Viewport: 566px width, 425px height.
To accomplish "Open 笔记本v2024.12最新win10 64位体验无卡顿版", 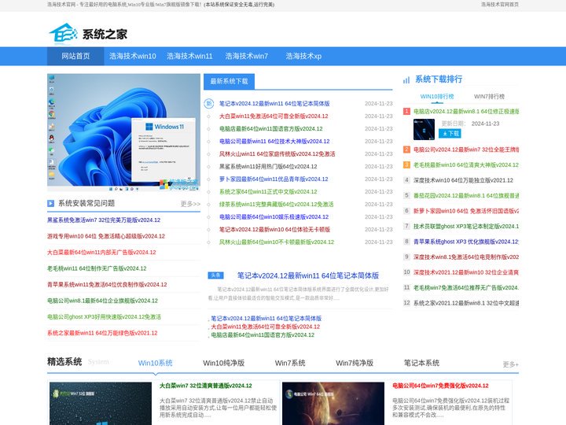I will click(274, 230).
